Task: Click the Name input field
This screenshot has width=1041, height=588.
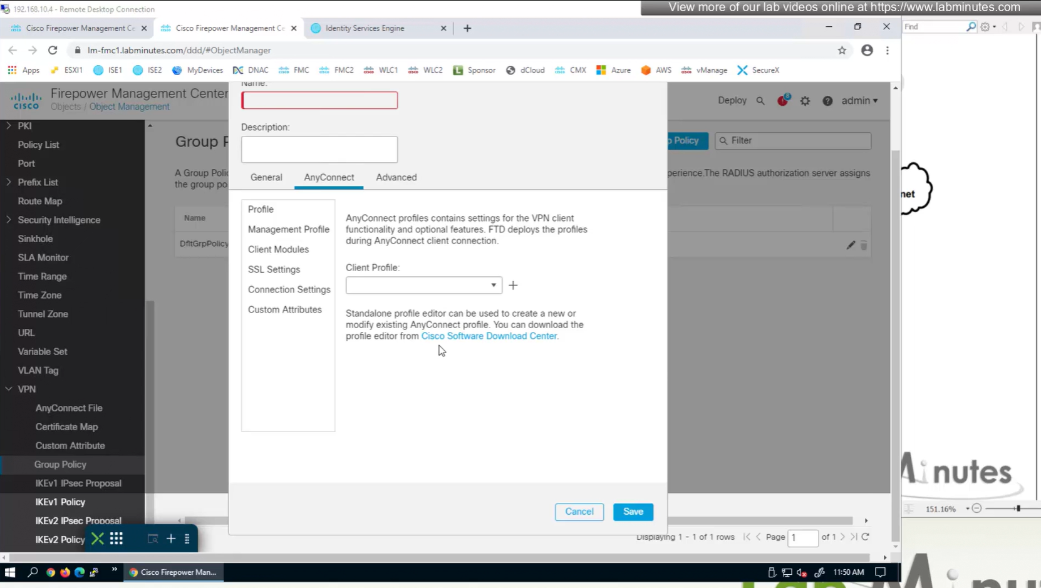Action: pyautogui.click(x=319, y=101)
